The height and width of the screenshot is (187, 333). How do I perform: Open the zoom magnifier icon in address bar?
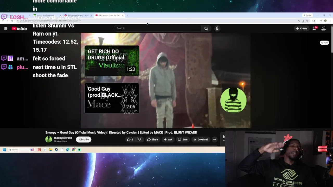click(299, 21)
